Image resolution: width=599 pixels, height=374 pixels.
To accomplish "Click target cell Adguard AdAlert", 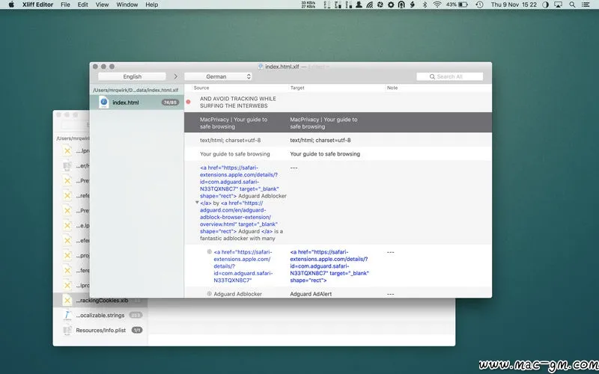I will 311,294.
